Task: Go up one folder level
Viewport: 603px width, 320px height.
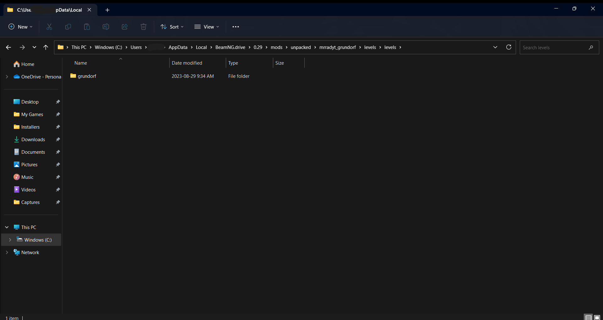Action: click(x=46, y=47)
